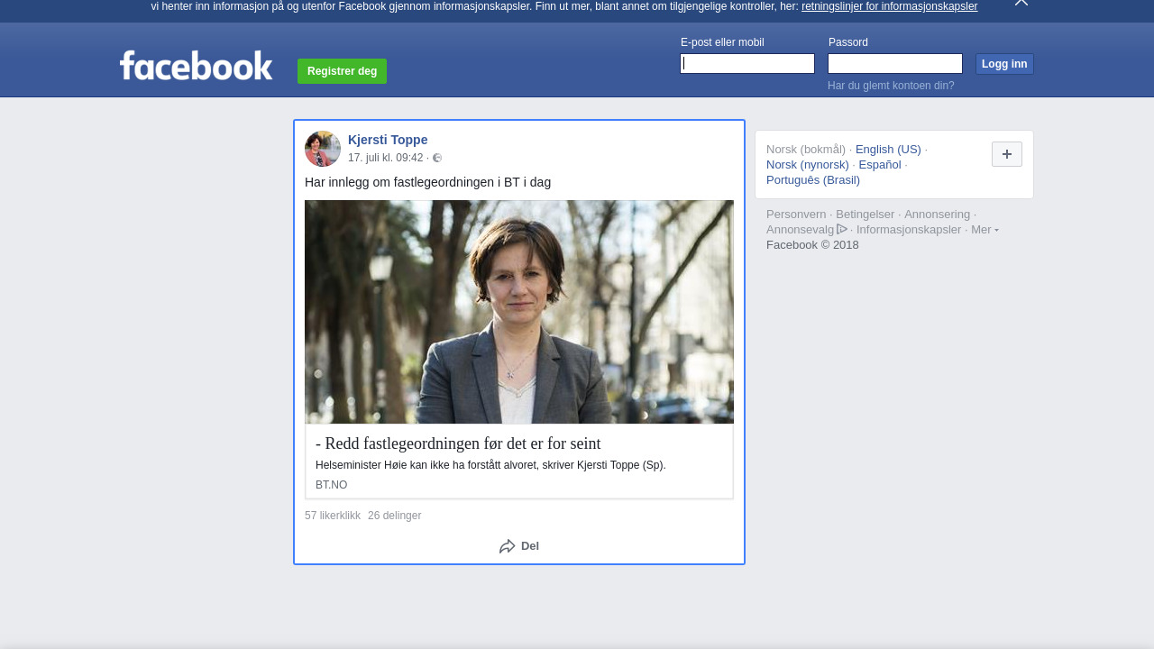Click the Norsk (bokmål) current language text
This screenshot has height=649, width=1154.
(806, 150)
